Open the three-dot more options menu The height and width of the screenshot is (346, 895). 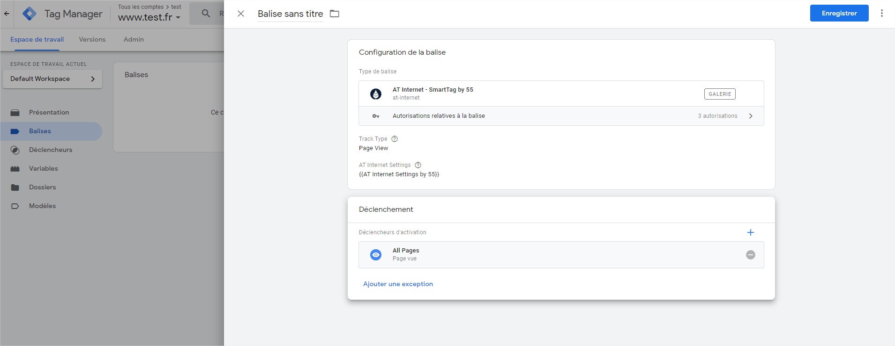point(881,13)
